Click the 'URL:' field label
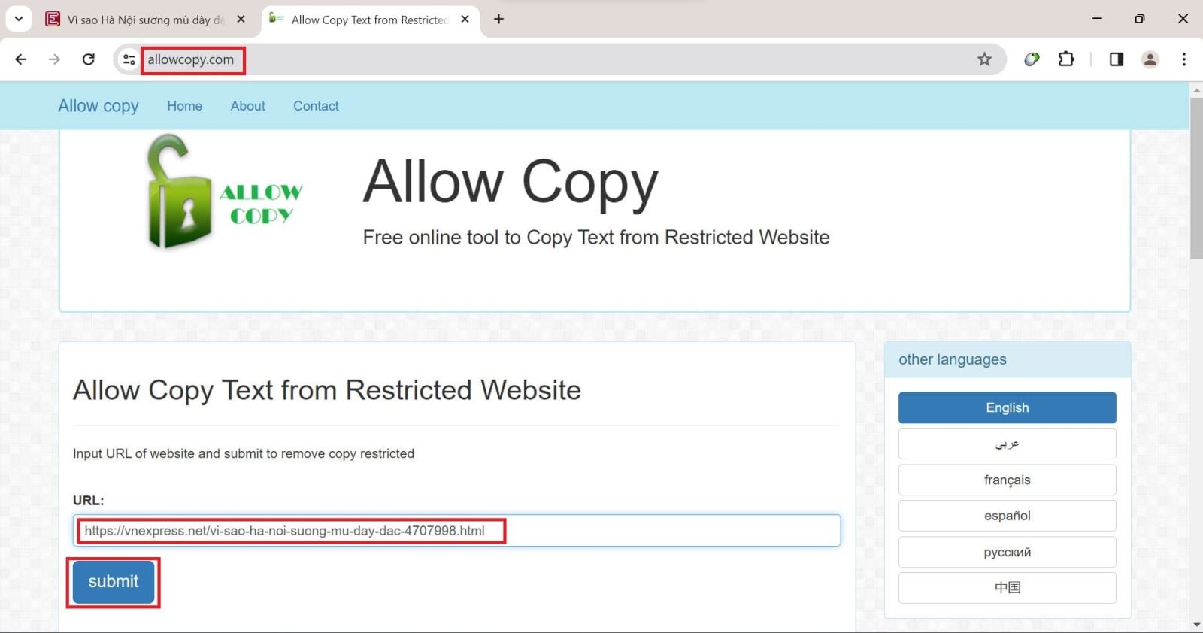1203x633 pixels. click(x=88, y=500)
